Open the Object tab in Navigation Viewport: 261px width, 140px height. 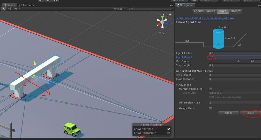[235, 11]
